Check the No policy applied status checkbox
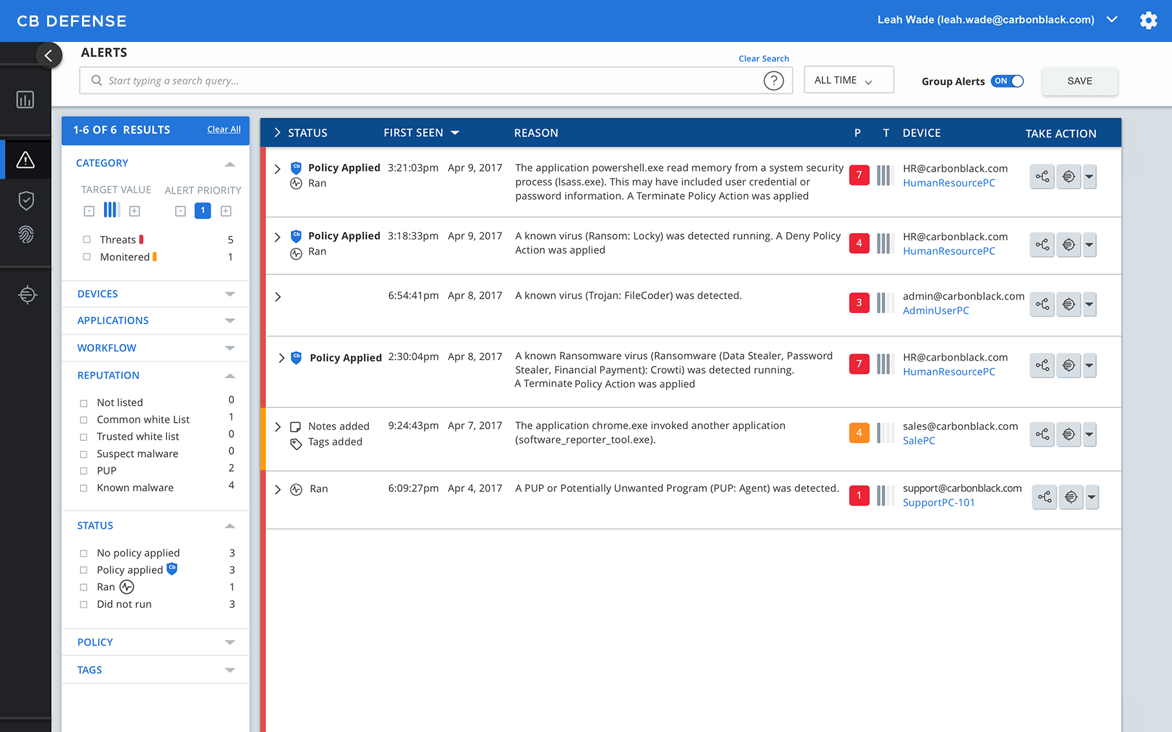 [x=83, y=554]
